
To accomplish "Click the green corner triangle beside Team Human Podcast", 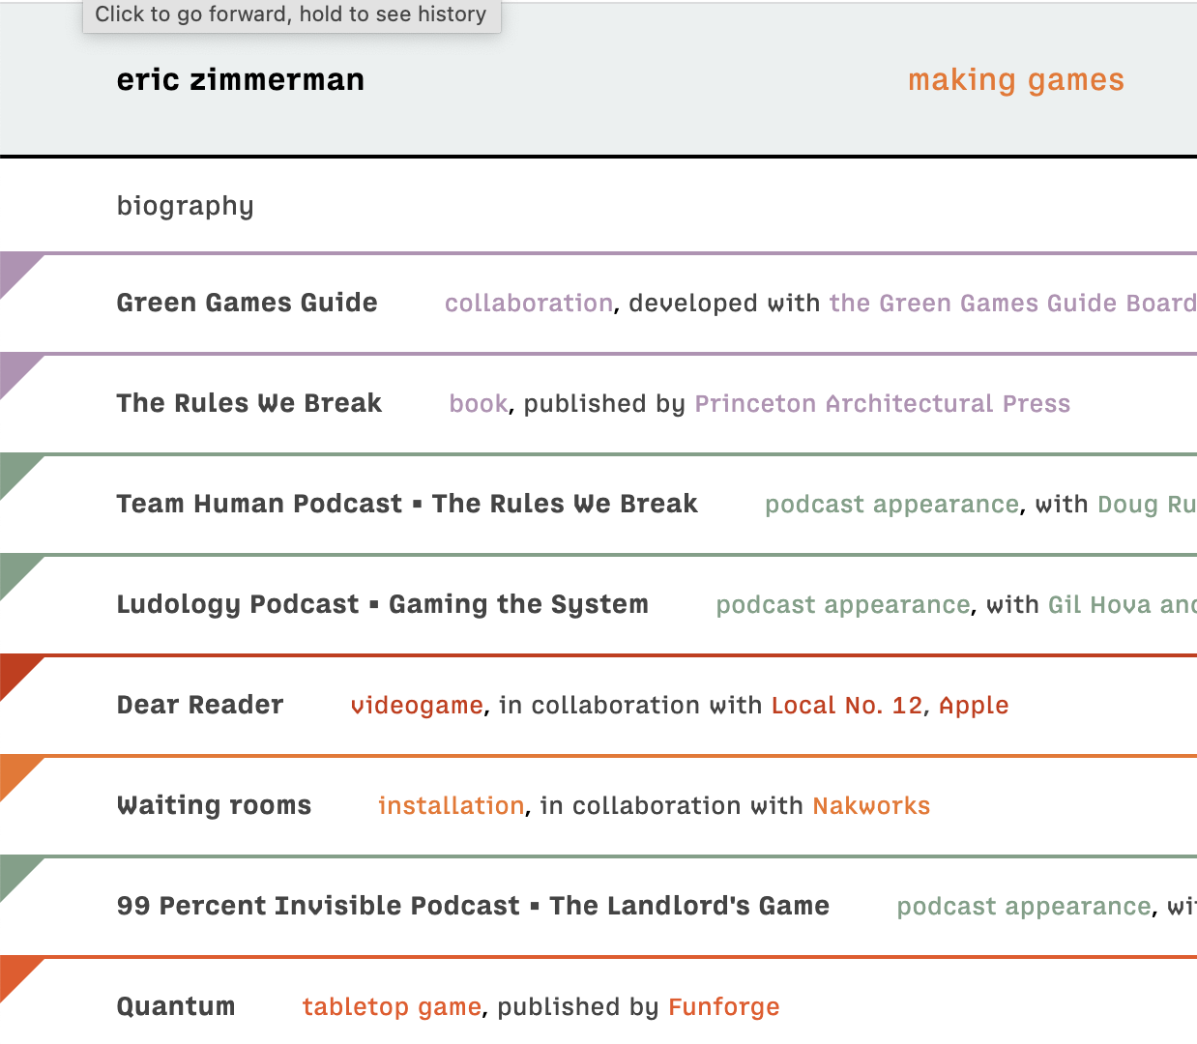I will [15, 470].
